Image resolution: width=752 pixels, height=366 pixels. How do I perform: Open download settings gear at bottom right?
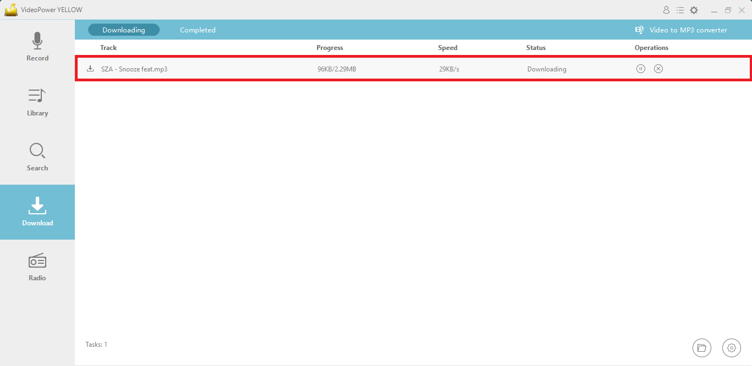point(732,347)
